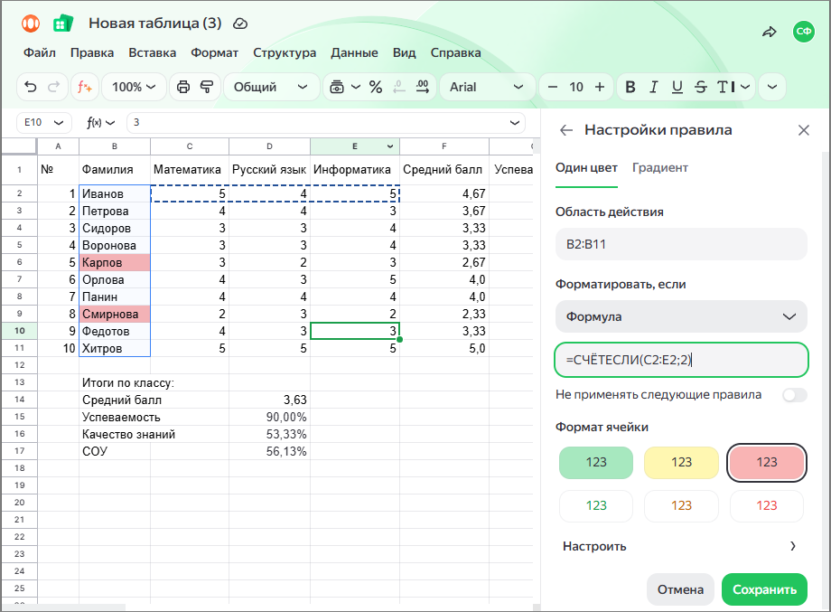Toggle 'Не применять следующие правила' switch
The image size is (831, 612).
[x=795, y=394]
